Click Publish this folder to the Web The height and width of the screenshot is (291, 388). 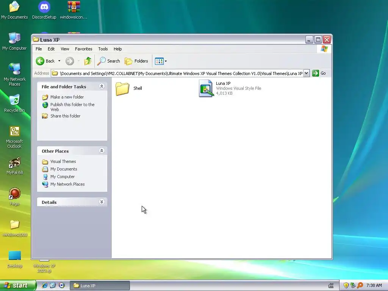(x=72, y=107)
